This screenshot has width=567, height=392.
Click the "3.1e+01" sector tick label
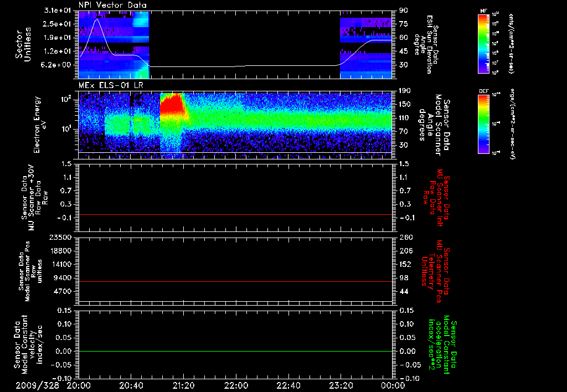(58, 11)
